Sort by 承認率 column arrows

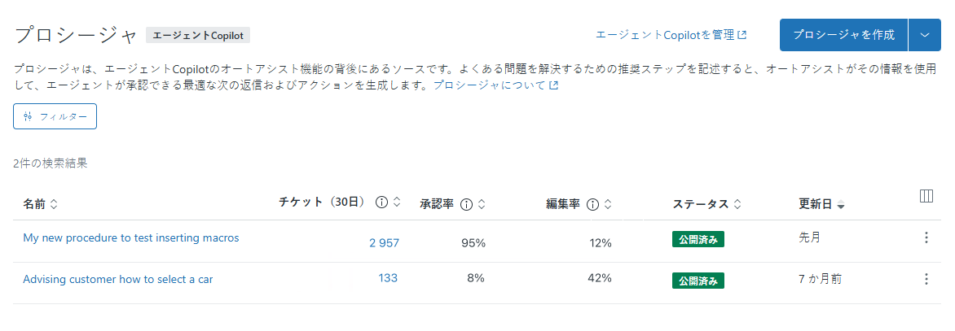pyautogui.click(x=482, y=204)
